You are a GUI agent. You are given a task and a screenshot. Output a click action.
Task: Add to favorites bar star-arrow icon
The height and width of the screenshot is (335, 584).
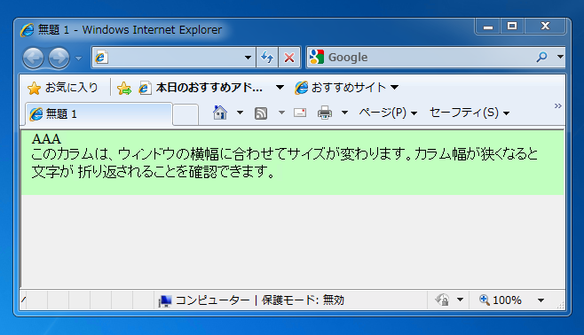(124, 88)
